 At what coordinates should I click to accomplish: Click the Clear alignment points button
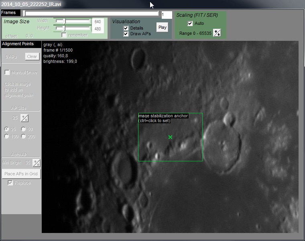32,57
